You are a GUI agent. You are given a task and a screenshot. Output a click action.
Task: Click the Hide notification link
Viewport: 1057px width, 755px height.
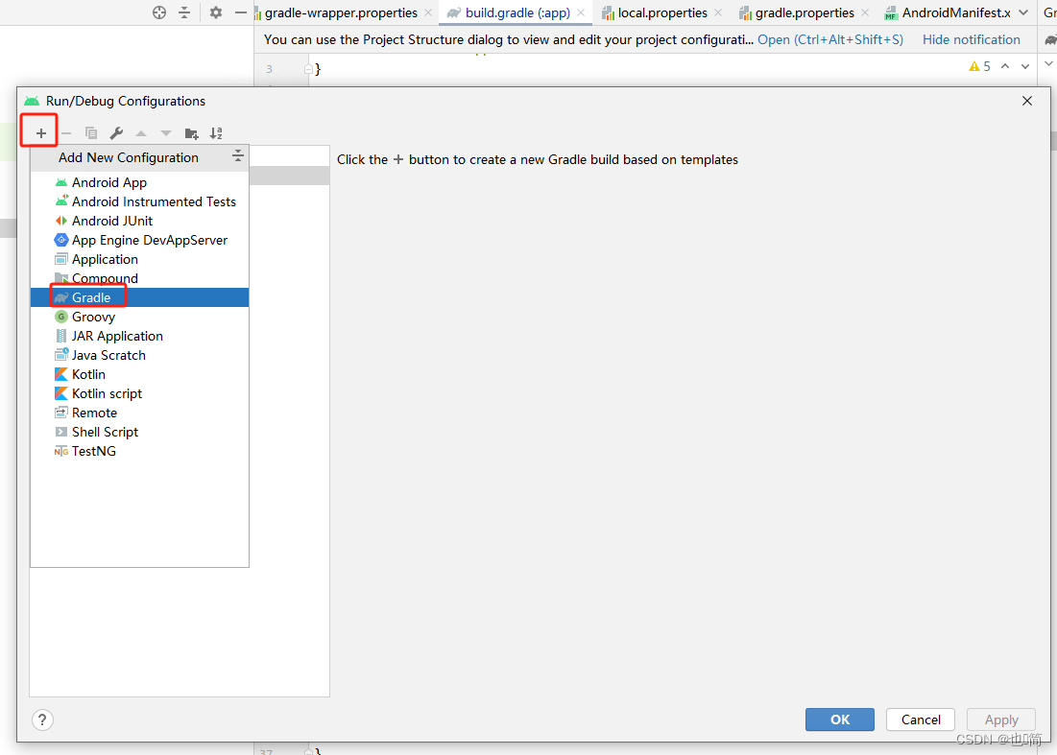971,39
